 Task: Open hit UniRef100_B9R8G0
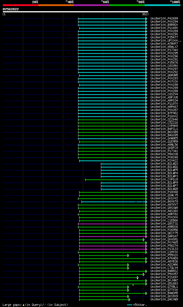164,25
